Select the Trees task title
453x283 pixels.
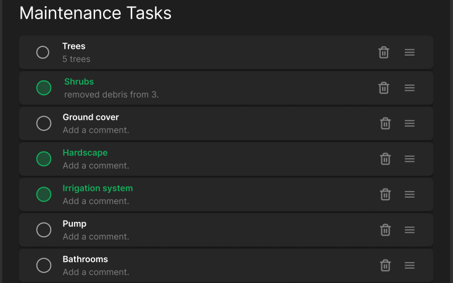tap(73, 46)
